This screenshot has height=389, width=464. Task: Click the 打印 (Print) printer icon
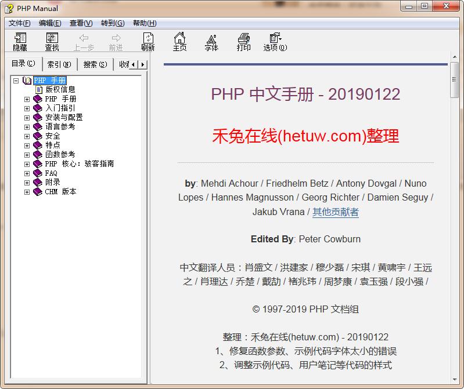pyautogui.click(x=244, y=38)
